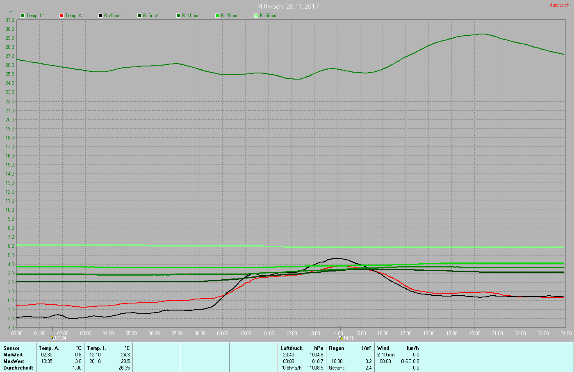The height and width of the screenshot is (372, 574).
Task: Select the Durchschnitt row label
Action: click(18, 368)
